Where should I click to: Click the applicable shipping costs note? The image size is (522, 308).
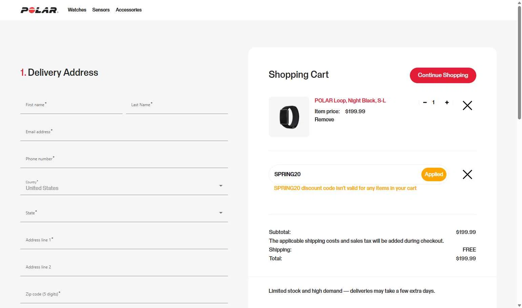point(356,241)
